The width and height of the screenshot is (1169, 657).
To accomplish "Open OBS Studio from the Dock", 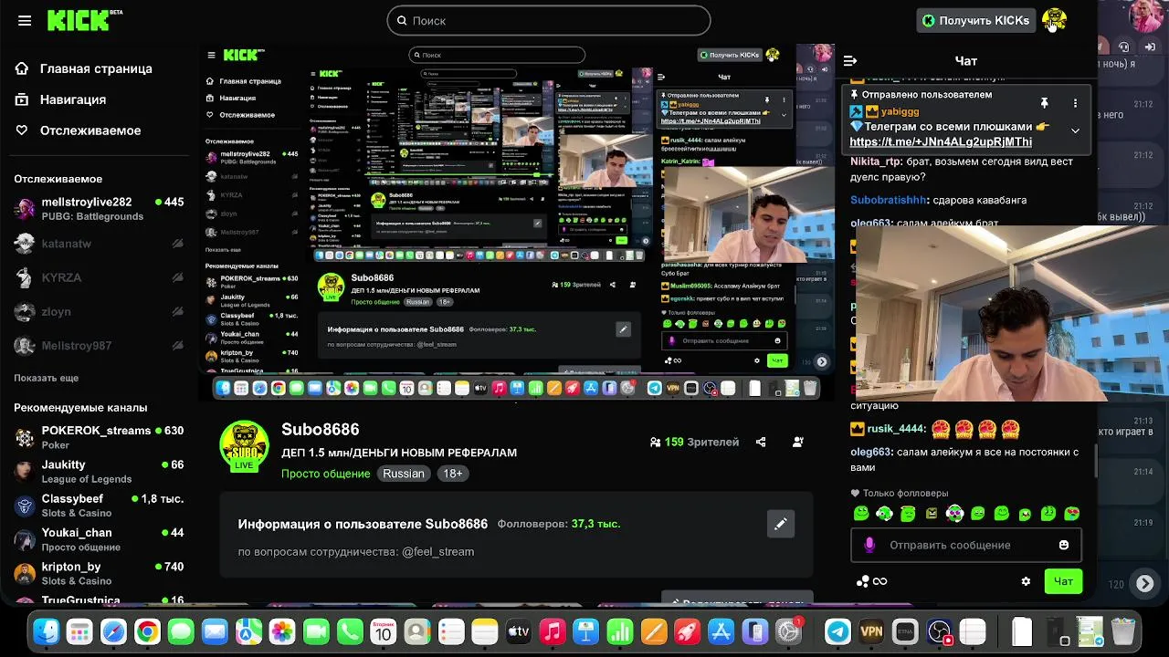I will click(939, 631).
